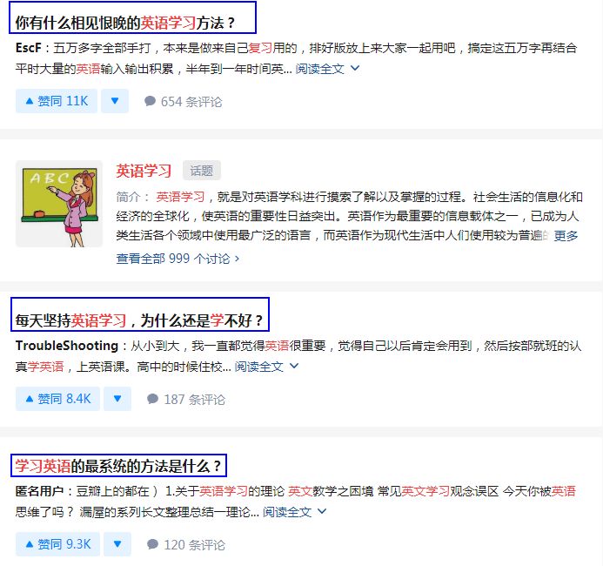Image resolution: width=603 pixels, height=566 pixels.
Task: Upvote the answer with 8.4K votes
Action: [57, 399]
